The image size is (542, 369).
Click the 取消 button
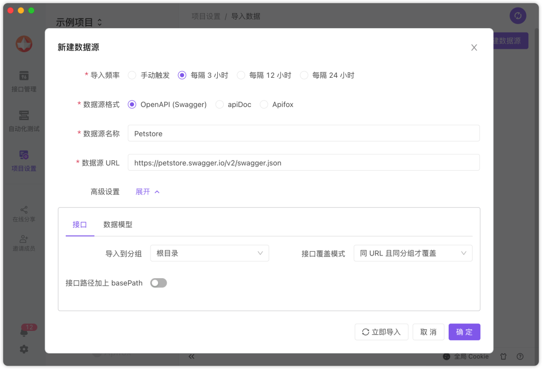click(x=428, y=332)
